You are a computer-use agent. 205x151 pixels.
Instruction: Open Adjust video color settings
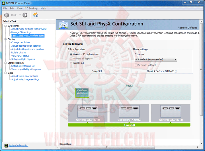(x=25, y=76)
